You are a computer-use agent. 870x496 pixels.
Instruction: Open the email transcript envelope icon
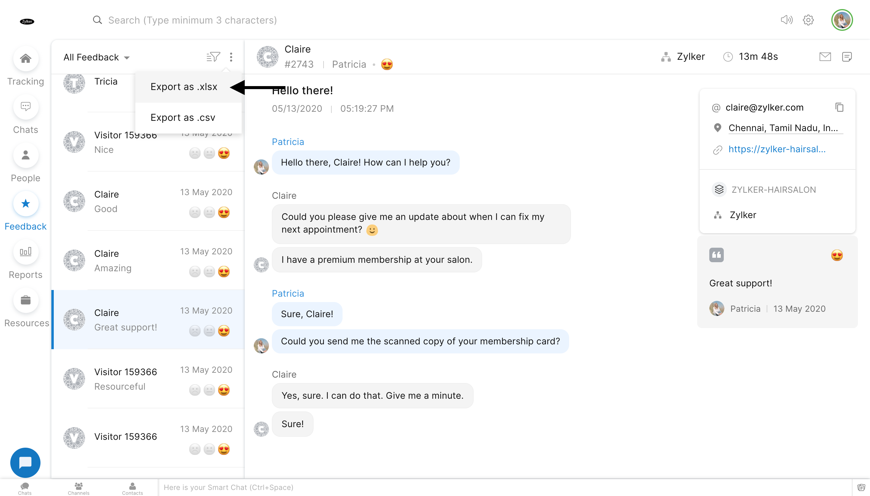tap(825, 56)
